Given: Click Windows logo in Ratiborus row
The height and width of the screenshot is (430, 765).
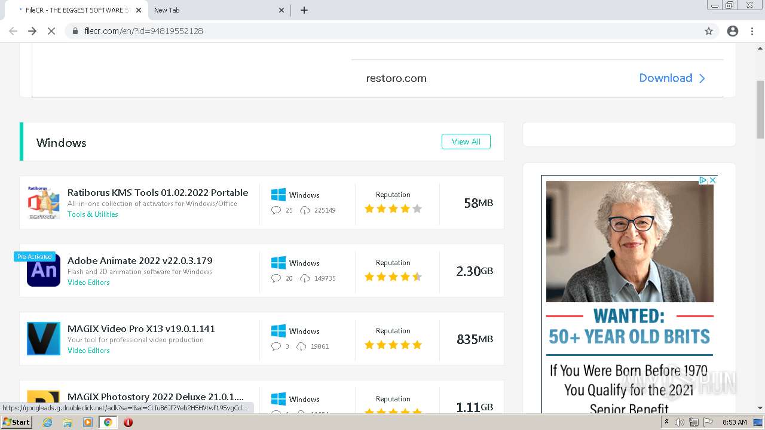Looking at the screenshot, I should coord(279,195).
